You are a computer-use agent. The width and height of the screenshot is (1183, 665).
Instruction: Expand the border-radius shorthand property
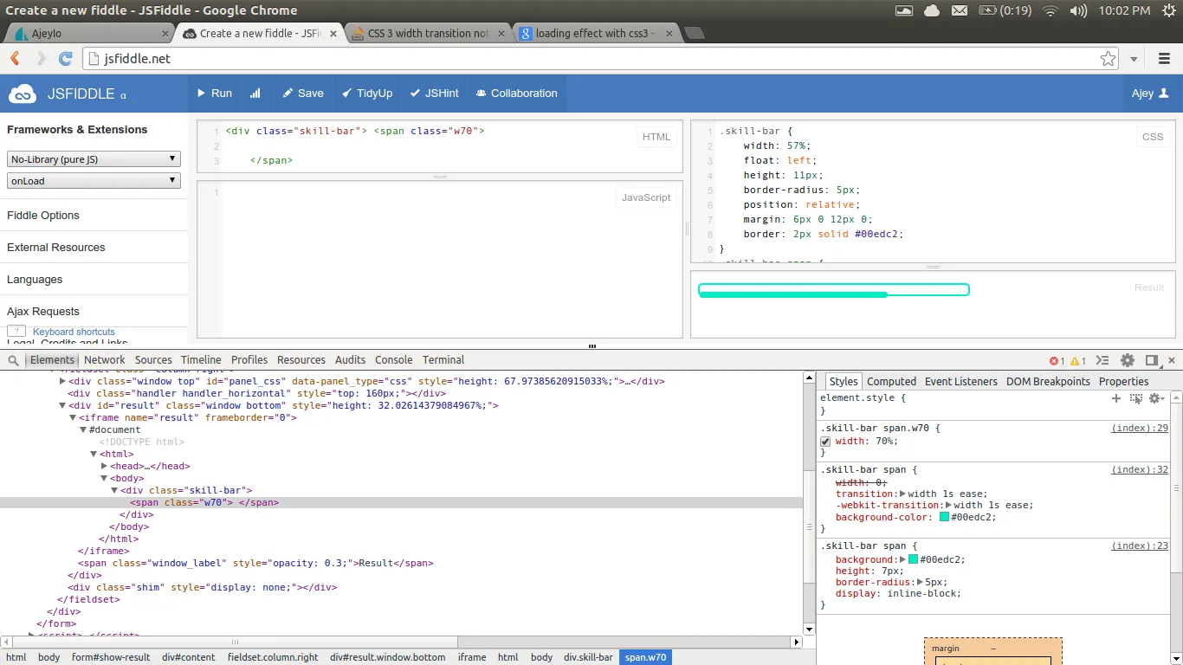tap(921, 582)
